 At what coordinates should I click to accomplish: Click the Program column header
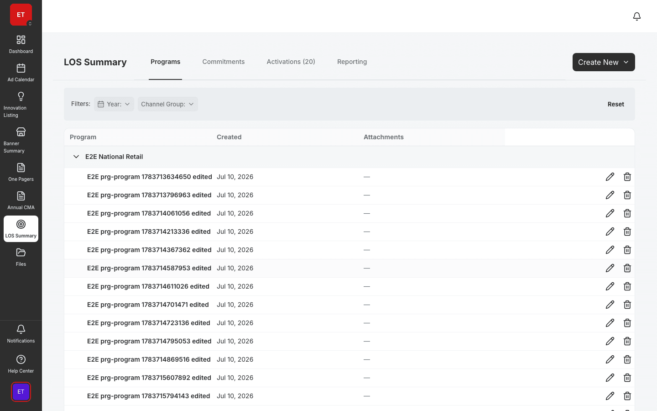pyautogui.click(x=83, y=137)
